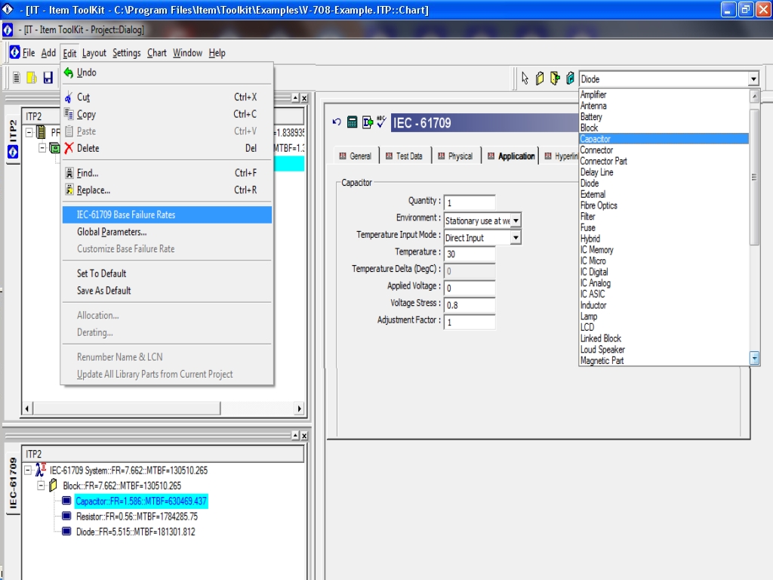Image resolution: width=773 pixels, height=580 pixels.
Task: Collapse the top project node in ITP2 tree
Action: [29, 132]
